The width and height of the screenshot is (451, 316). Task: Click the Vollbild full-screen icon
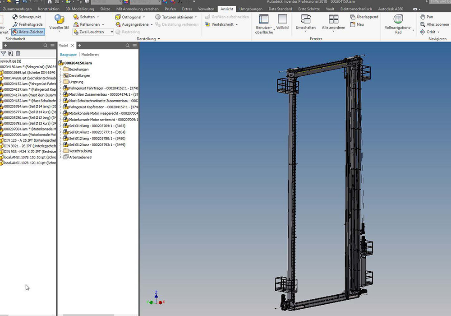(282, 19)
